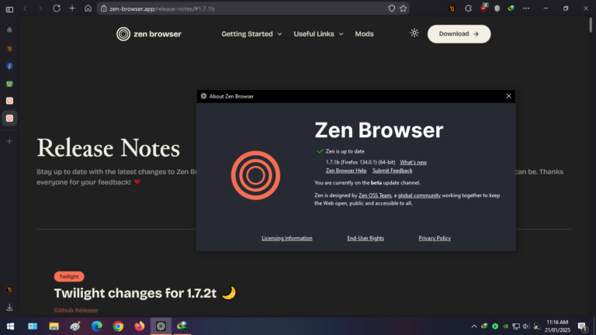Click the site lock icon in address bar
This screenshot has width=596, height=335.
point(104,9)
